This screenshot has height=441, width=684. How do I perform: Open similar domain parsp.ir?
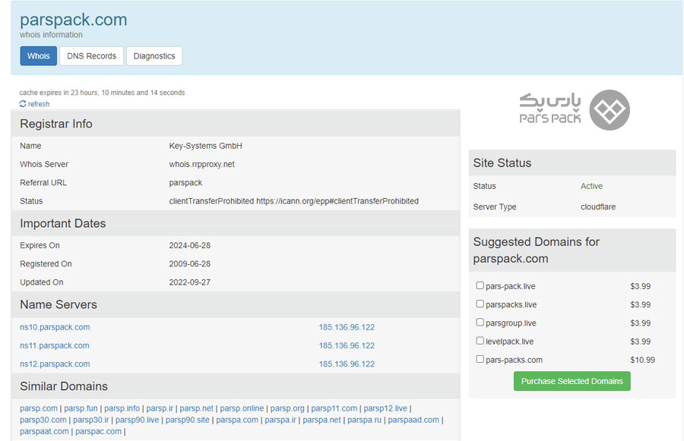click(160, 408)
